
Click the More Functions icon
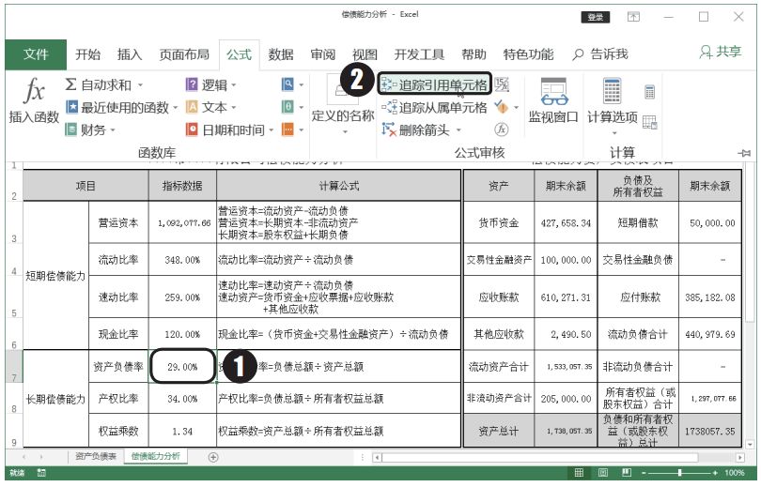(287, 129)
